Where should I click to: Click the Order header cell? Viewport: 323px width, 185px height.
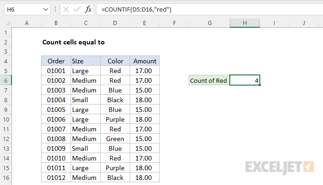click(56, 61)
